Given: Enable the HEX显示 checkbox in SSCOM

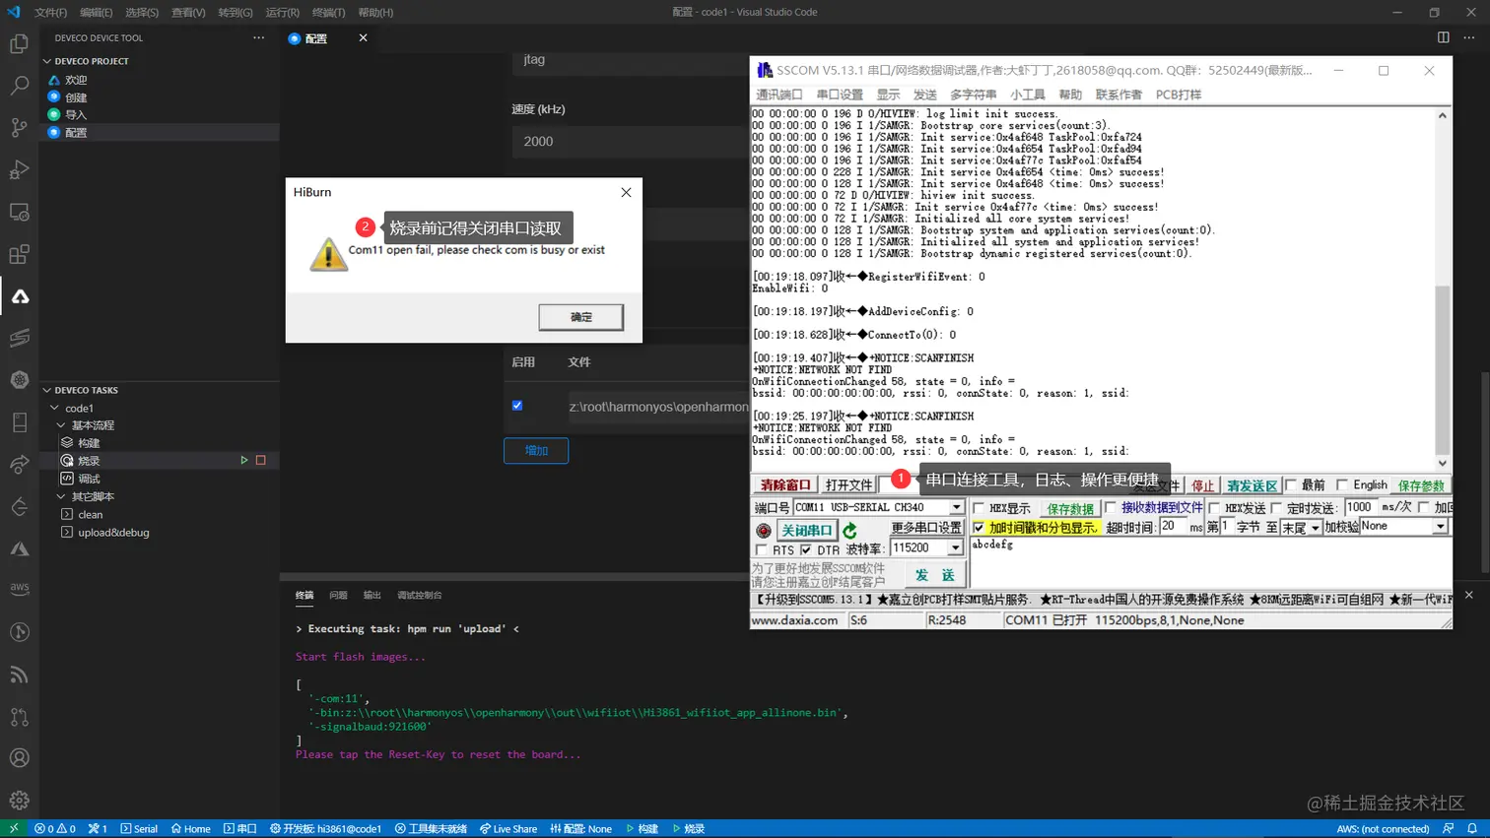Looking at the screenshot, I should [x=979, y=508].
